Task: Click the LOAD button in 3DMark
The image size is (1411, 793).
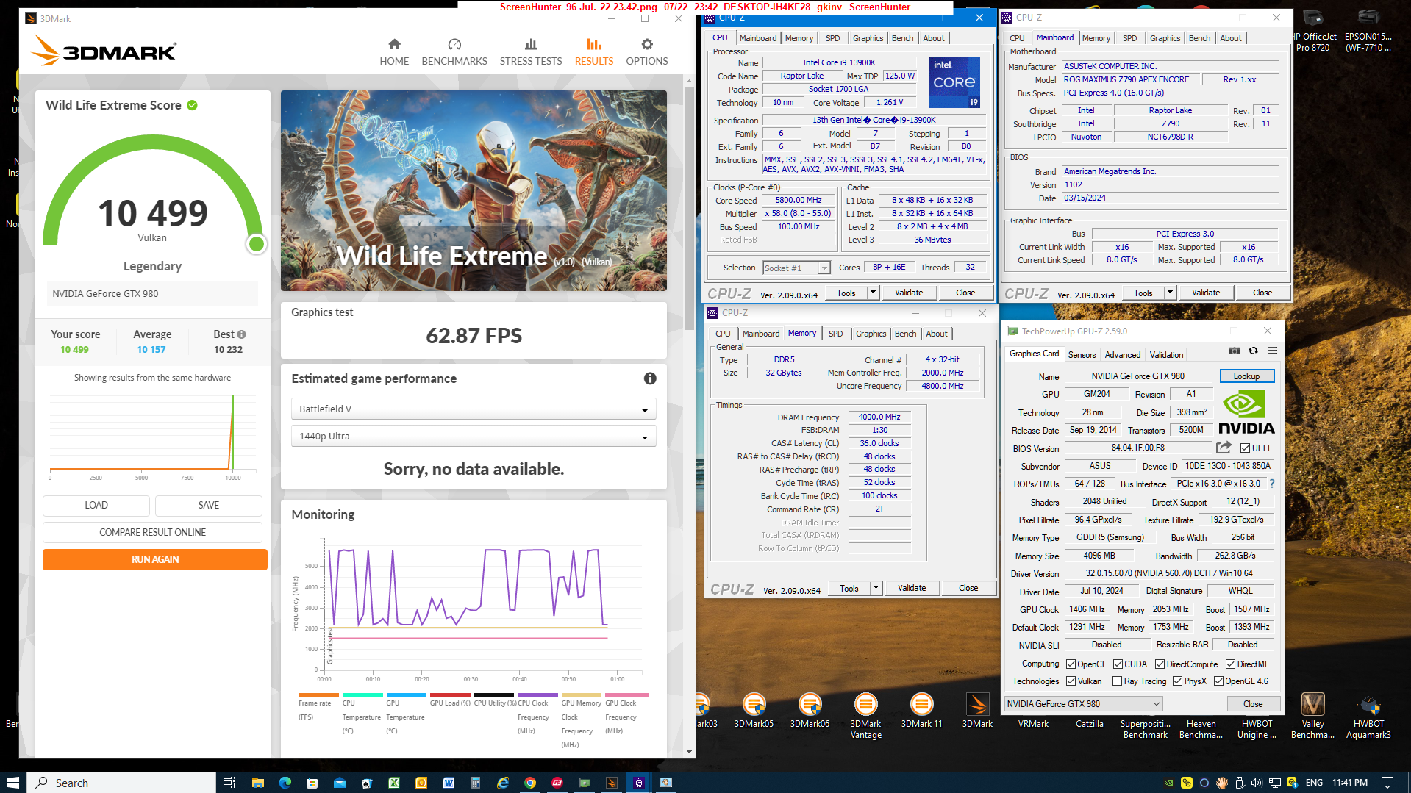Action: [x=96, y=505]
